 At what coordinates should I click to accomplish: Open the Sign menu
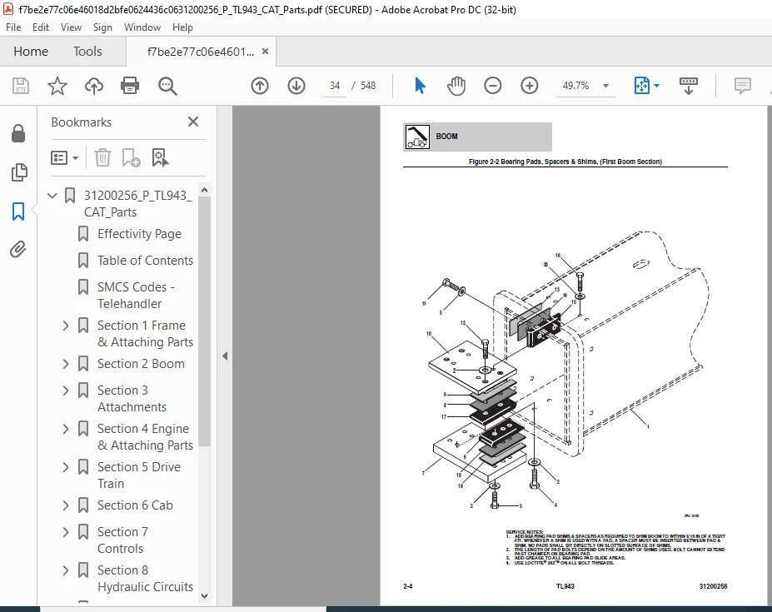(102, 27)
